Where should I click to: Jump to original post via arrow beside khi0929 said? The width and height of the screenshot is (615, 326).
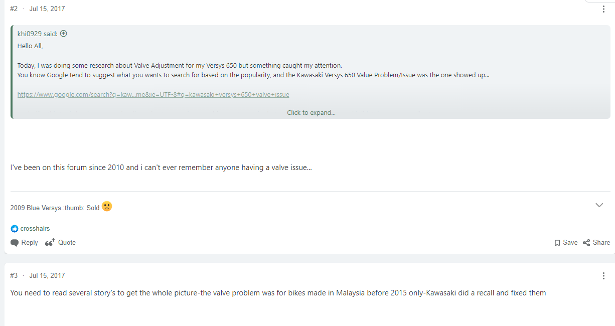63,34
